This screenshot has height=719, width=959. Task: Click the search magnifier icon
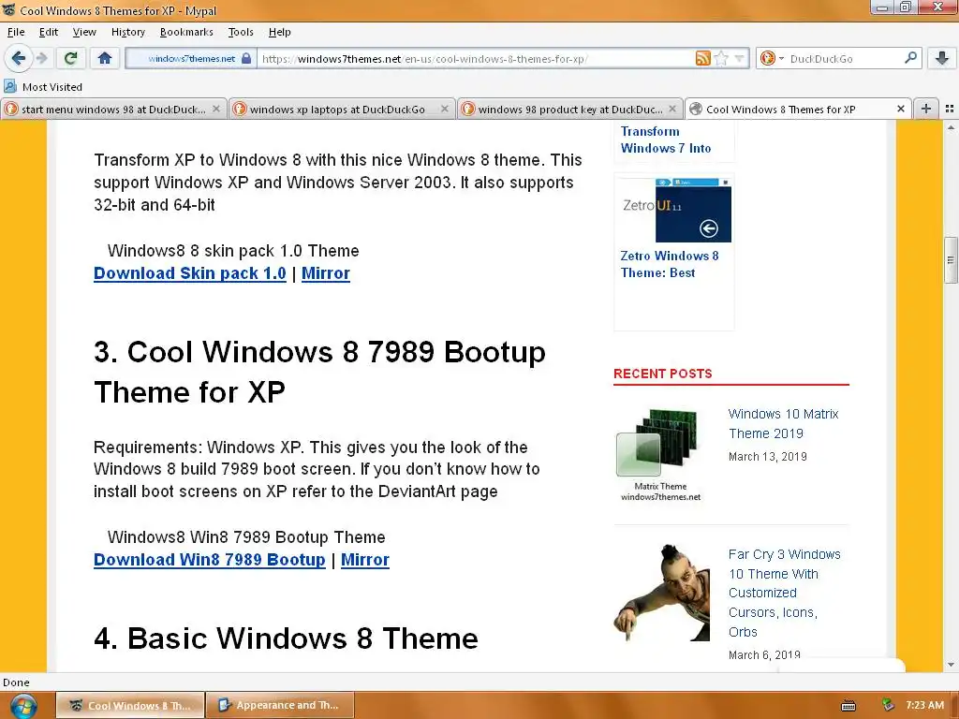coord(910,58)
